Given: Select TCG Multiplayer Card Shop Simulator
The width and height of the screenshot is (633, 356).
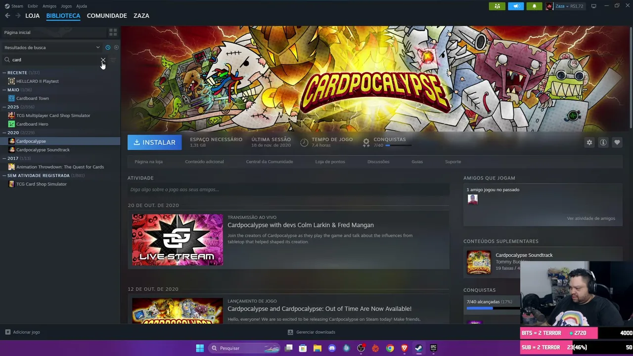Looking at the screenshot, I should point(53,116).
